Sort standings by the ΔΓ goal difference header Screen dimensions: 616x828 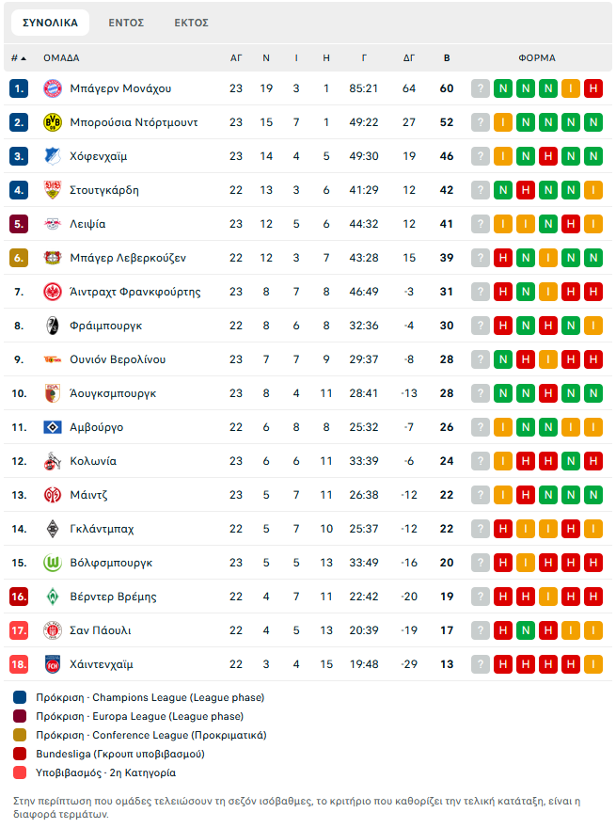point(409,58)
